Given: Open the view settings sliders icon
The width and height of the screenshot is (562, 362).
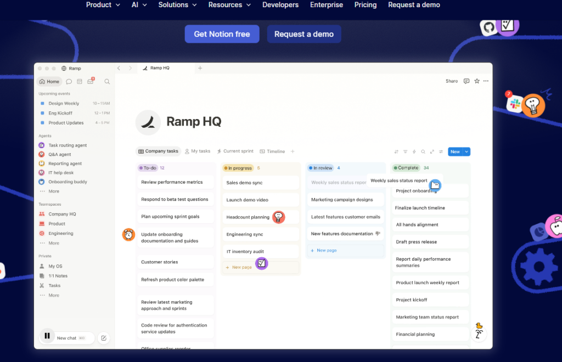Looking at the screenshot, I should click(x=441, y=151).
